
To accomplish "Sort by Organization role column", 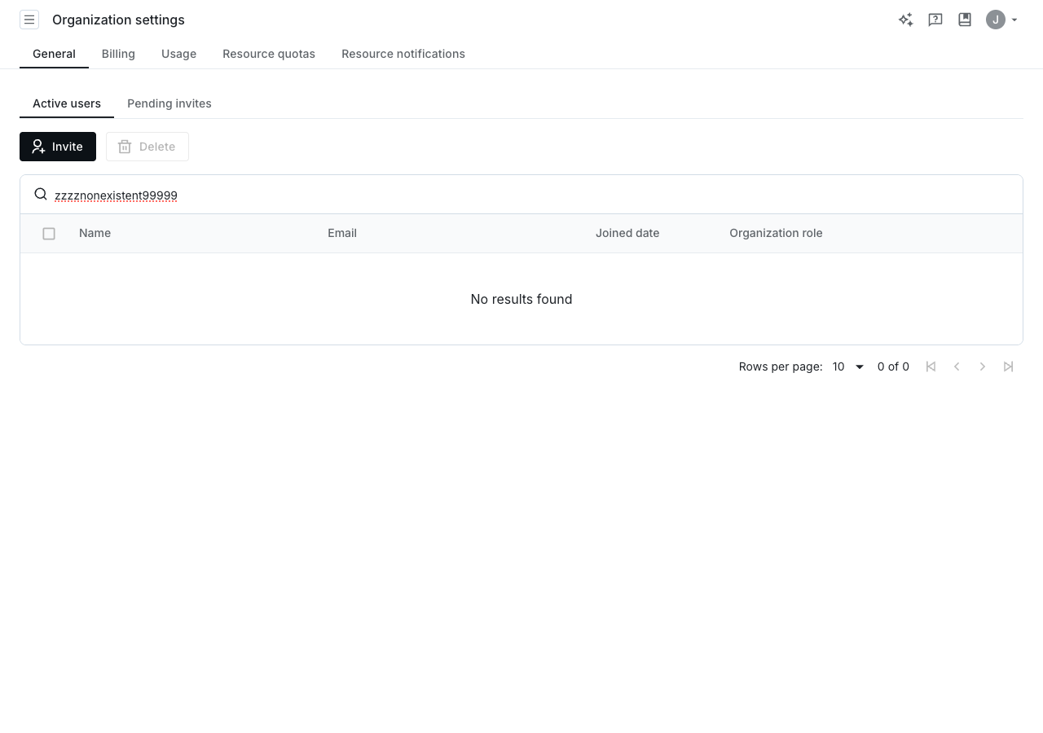I will point(776,233).
